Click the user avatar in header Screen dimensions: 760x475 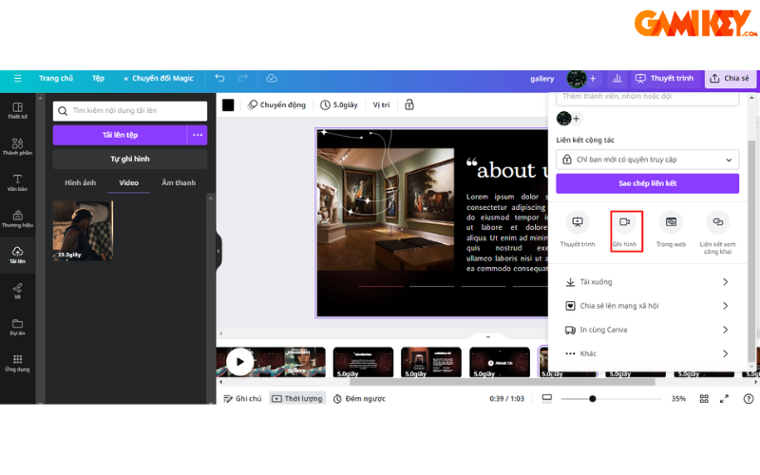pyautogui.click(x=577, y=78)
